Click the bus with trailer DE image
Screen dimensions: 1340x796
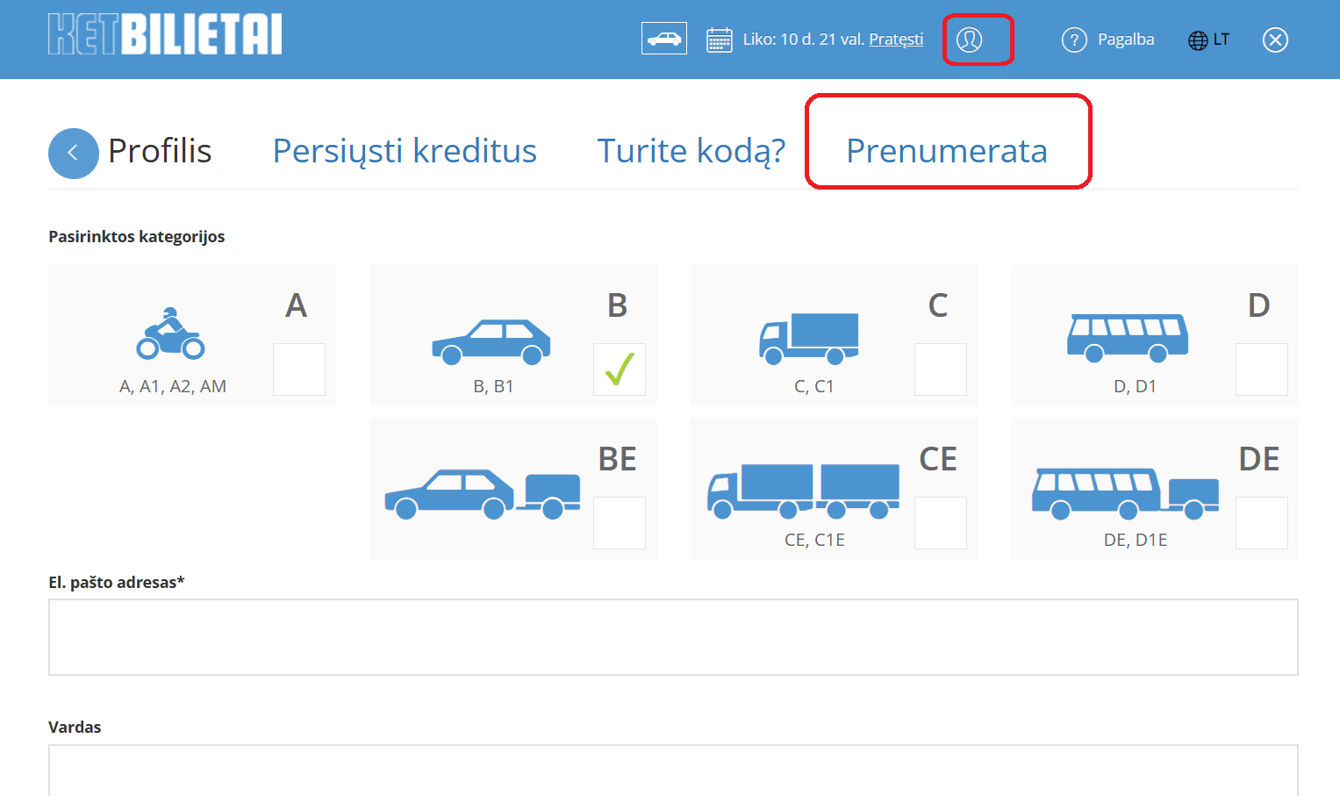point(1125,493)
